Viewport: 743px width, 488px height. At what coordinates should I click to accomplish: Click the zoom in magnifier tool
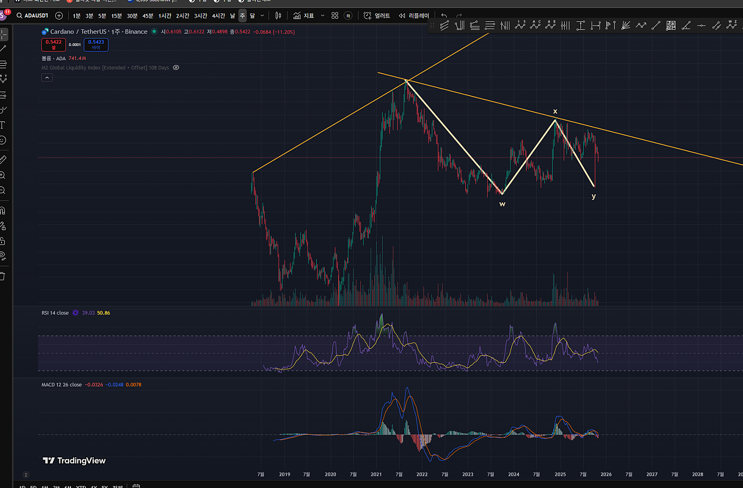(3, 175)
